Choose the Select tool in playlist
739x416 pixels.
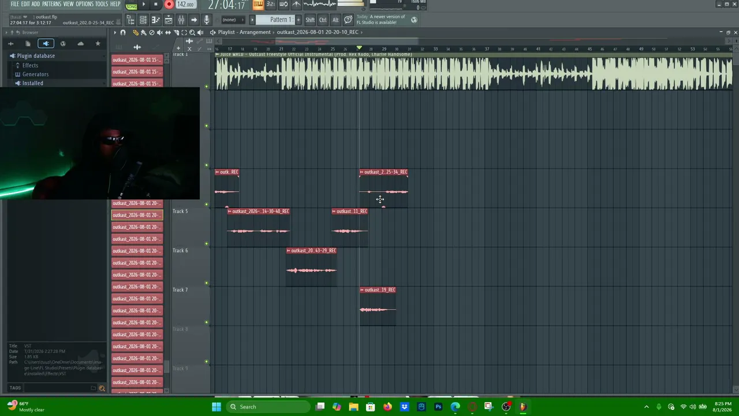click(184, 32)
